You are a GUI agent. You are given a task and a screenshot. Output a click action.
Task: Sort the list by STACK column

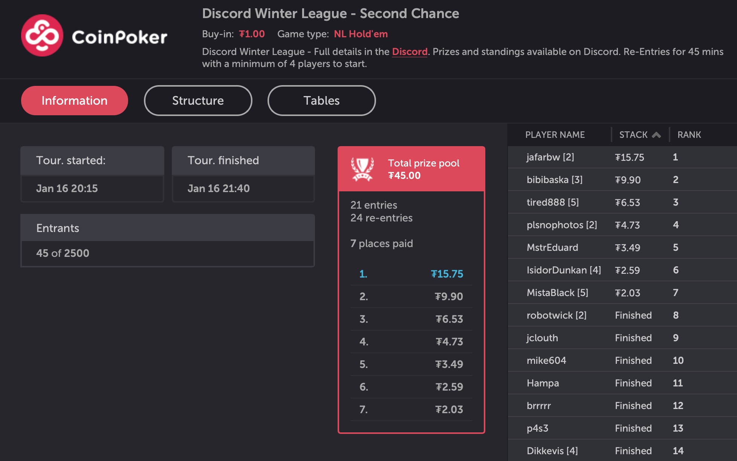[633, 135]
